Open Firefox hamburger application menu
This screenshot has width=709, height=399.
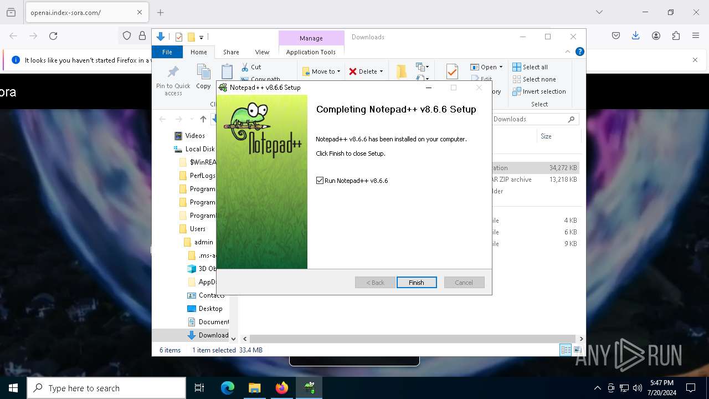click(696, 36)
